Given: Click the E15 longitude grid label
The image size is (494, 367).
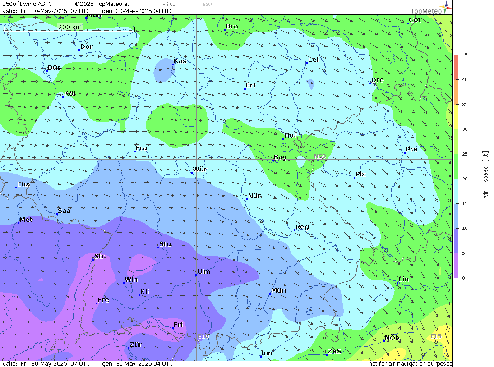Looking at the screenshot, I should pos(436,336).
